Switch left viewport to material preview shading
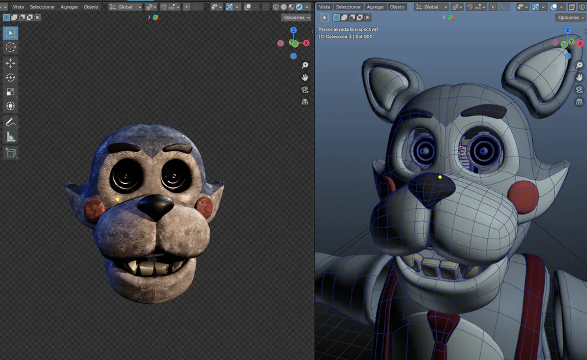 coord(292,7)
